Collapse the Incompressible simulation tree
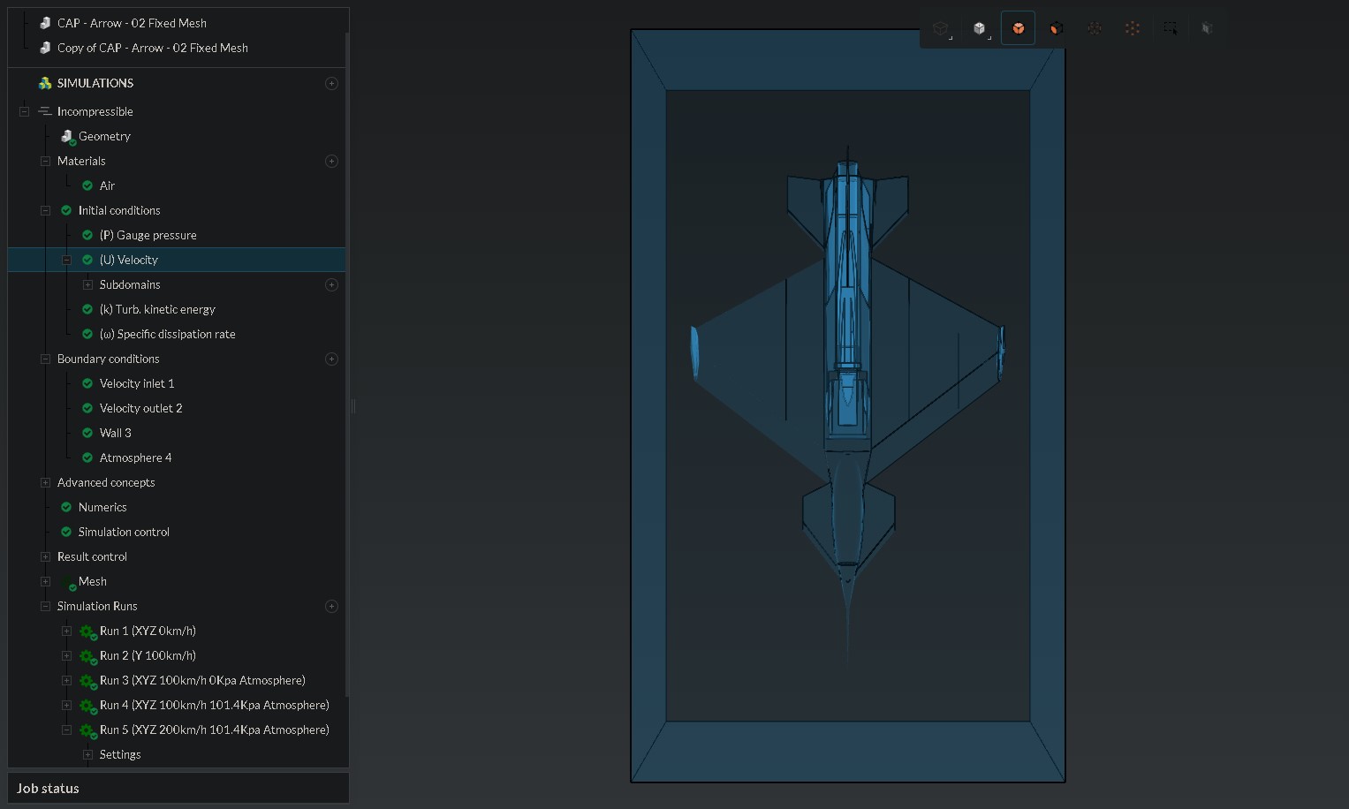Screen dimensions: 1349x809 [24, 111]
